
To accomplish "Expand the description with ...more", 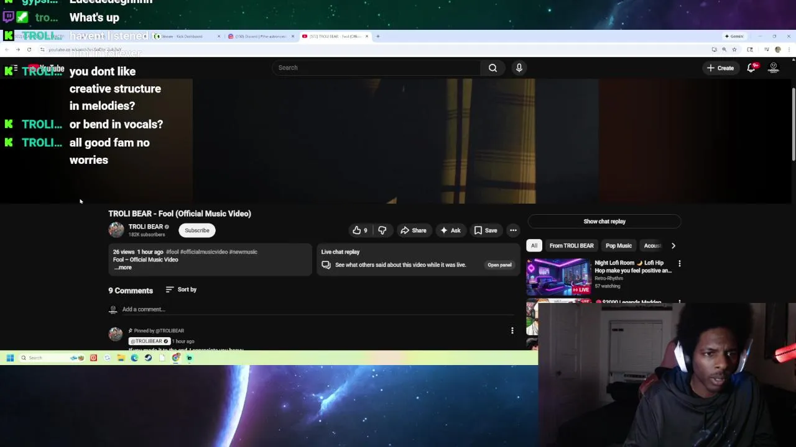I will pos(123,268).
